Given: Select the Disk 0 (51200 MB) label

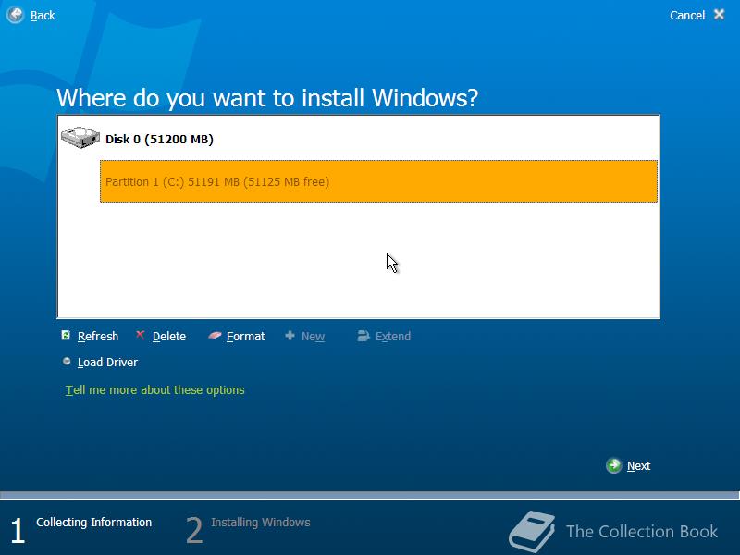Looking at the screenshot, I should 159,140.
